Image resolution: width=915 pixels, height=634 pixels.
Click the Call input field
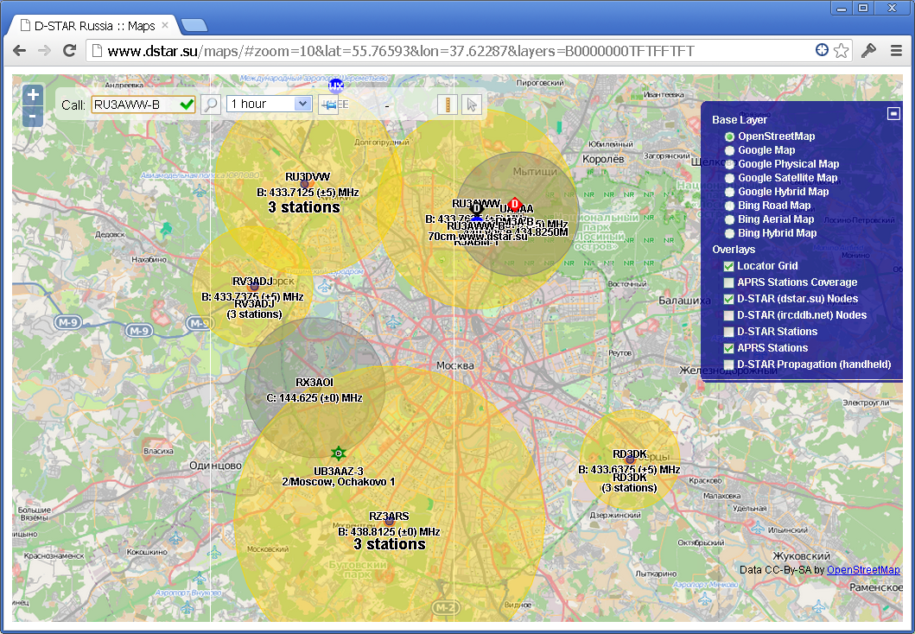pyautogui.click(x=143, y=105)
